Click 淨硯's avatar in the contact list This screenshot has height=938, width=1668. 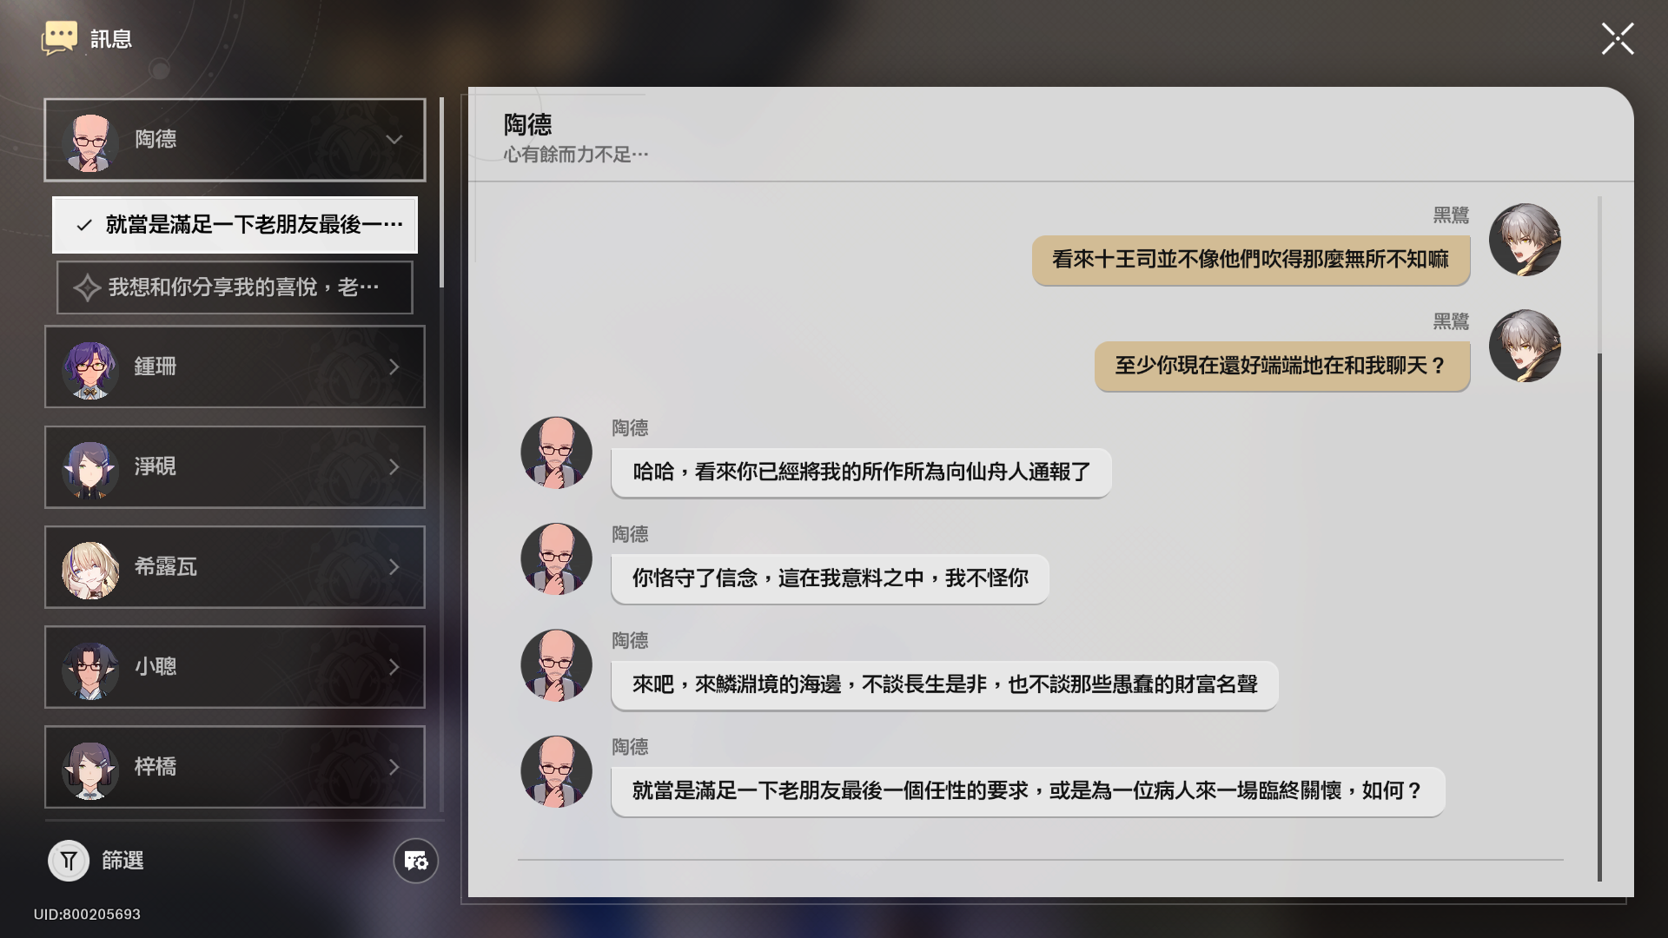90,470
